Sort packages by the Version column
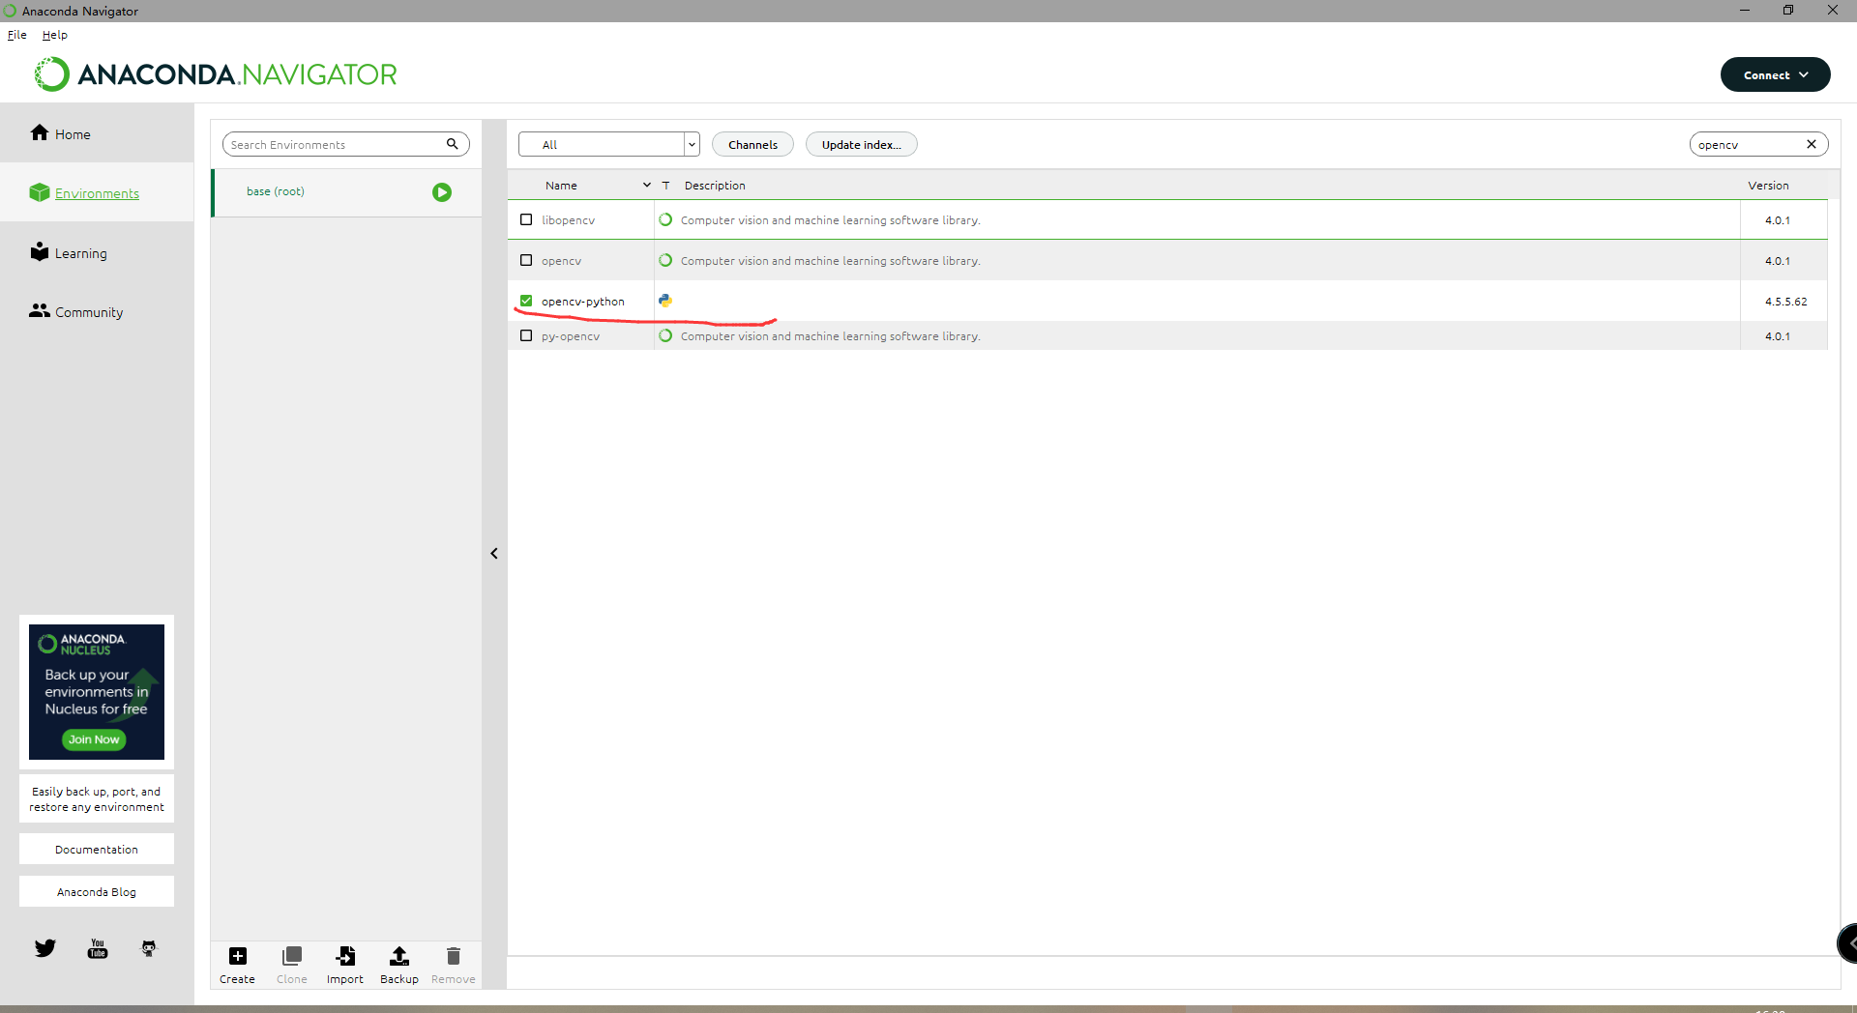The image size is (1857, 1013). 1768,185
